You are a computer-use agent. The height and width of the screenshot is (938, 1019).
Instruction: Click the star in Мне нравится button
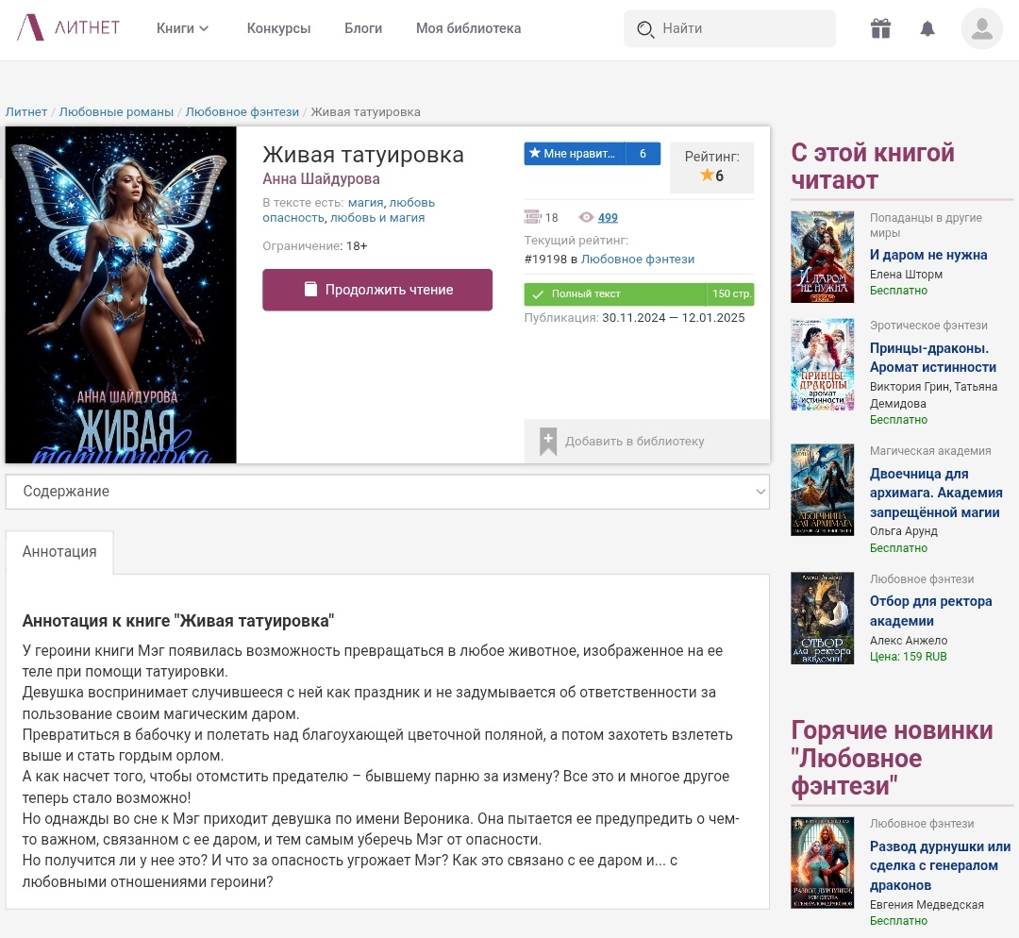[535, 154]
